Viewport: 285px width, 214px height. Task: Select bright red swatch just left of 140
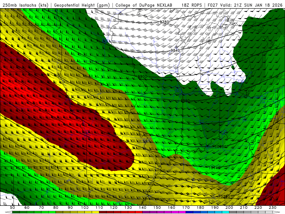click(x=139, y=212)
